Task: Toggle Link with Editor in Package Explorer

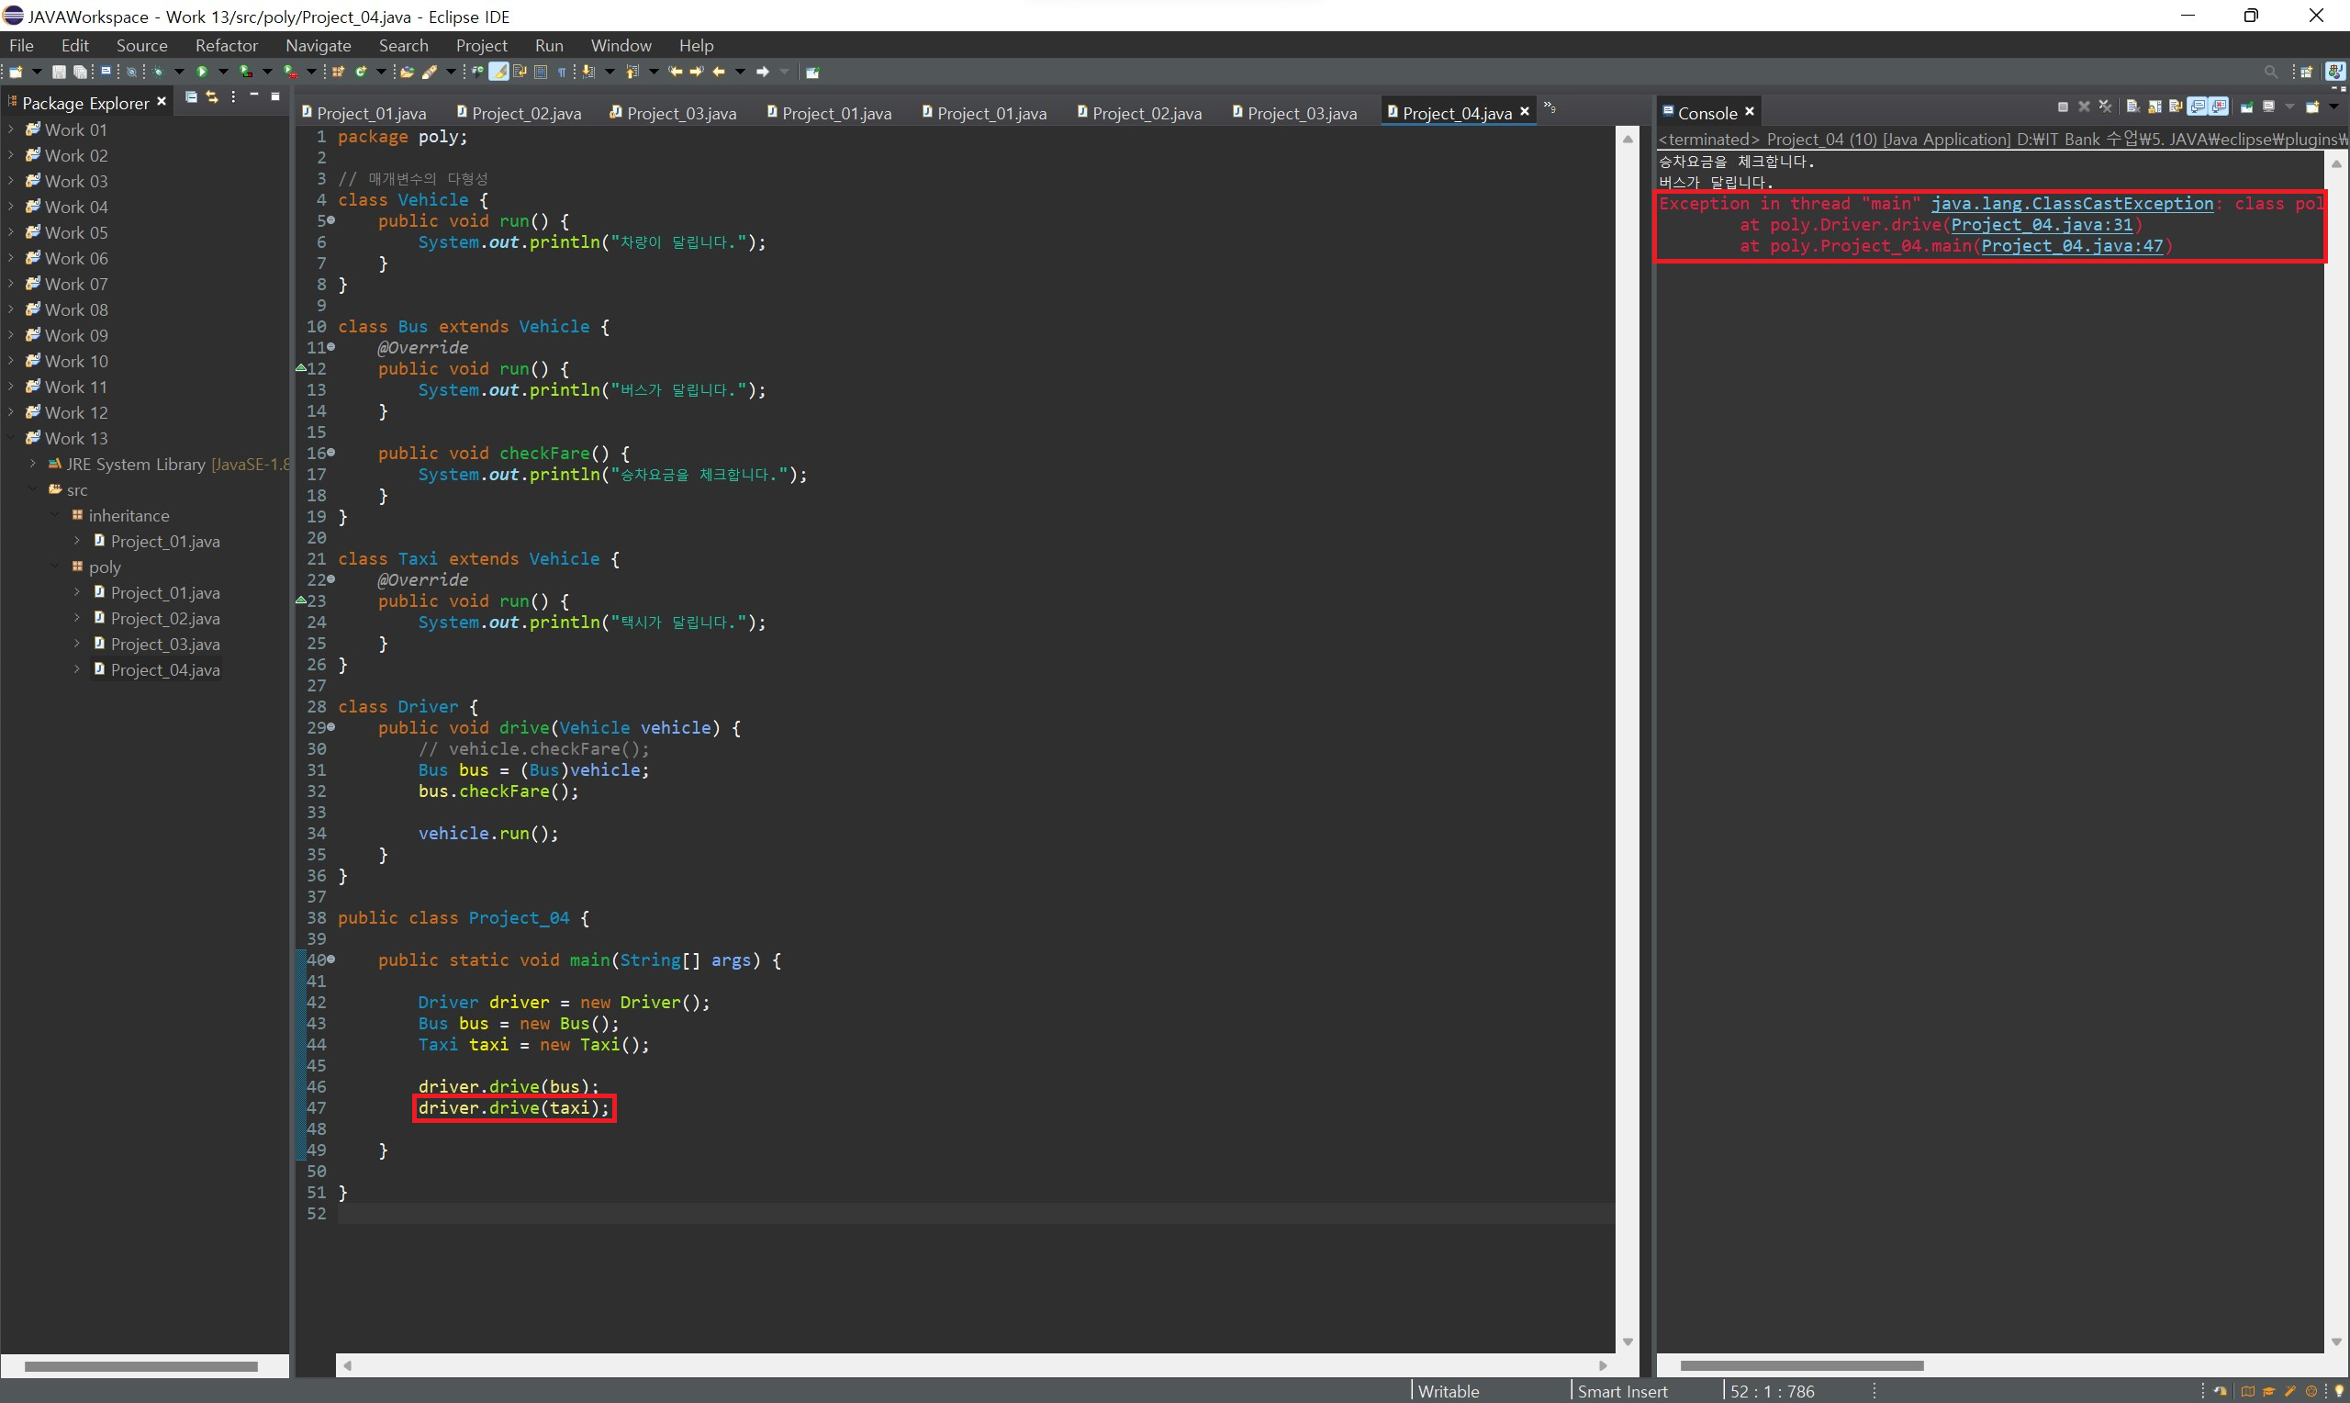Action: point(212,97)
